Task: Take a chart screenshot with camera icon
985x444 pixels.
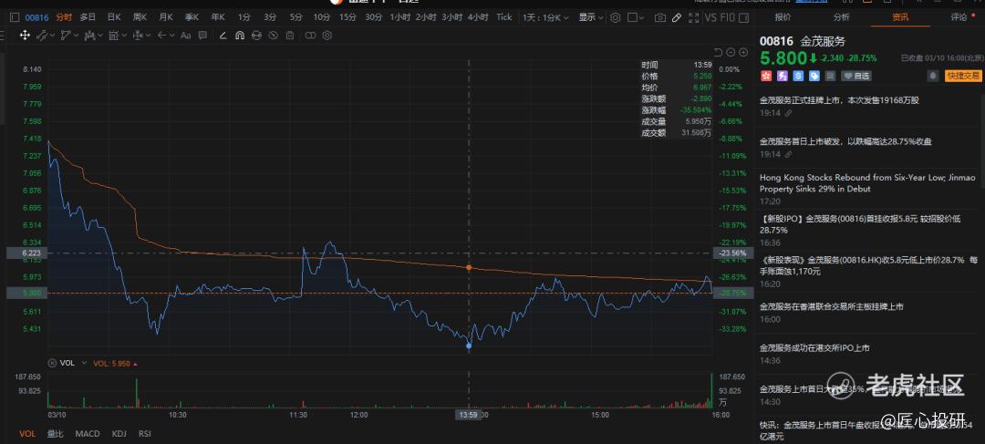Action: [x=660, y=17]
